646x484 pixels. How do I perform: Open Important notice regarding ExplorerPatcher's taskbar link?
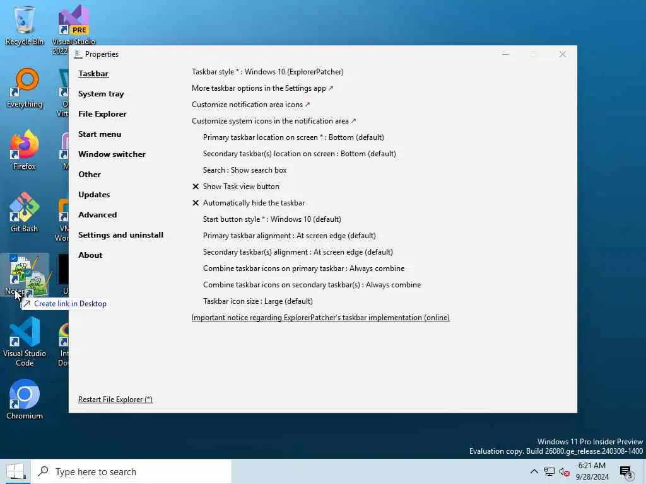320,318
